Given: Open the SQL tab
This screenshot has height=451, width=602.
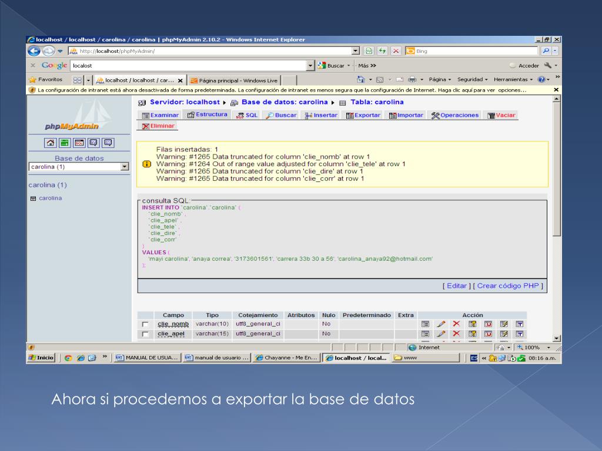Looking at the screenshot, I should coord(247,115).
